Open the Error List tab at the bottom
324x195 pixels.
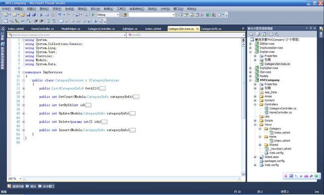[x=16, y=187]
